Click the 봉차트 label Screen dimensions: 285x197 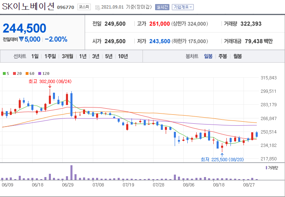(x=192, y=56)
